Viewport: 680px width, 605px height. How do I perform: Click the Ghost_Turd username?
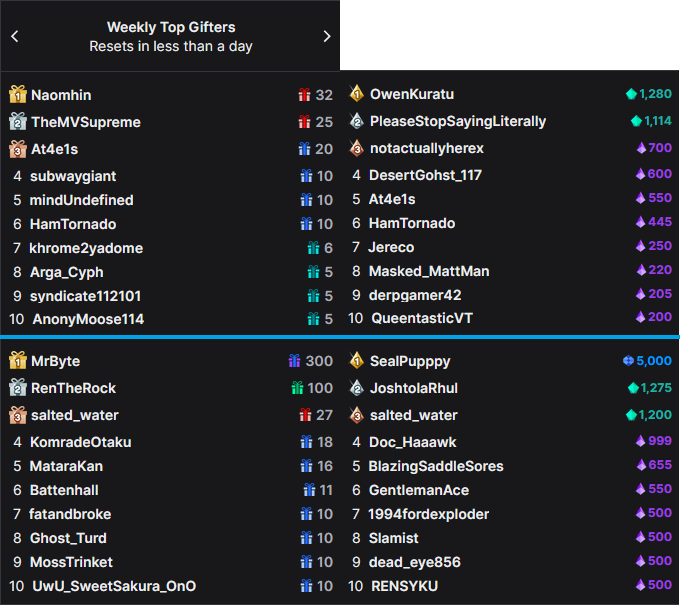[x=68, y=538]
